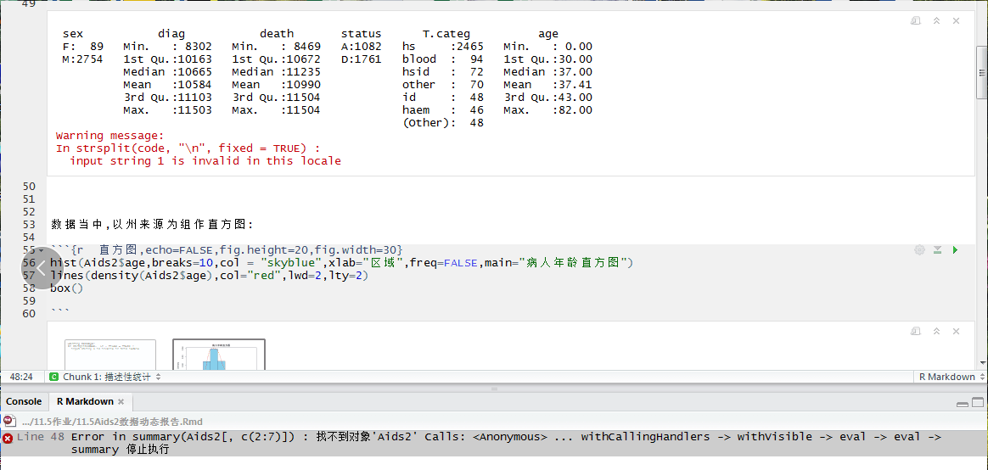Image resolution: width=988 pixels, height=470 pixels.
Task: Collapse the histogram chunk output
Action: [x=936, y=331]
